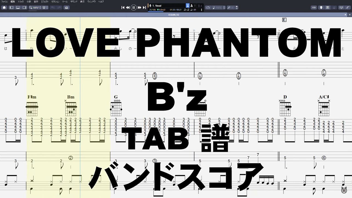Jump to the last bar

pos(144,7)
